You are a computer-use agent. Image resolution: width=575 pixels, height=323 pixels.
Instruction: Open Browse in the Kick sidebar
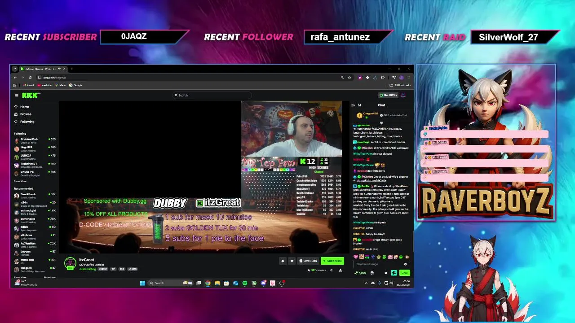click(22, 114)
